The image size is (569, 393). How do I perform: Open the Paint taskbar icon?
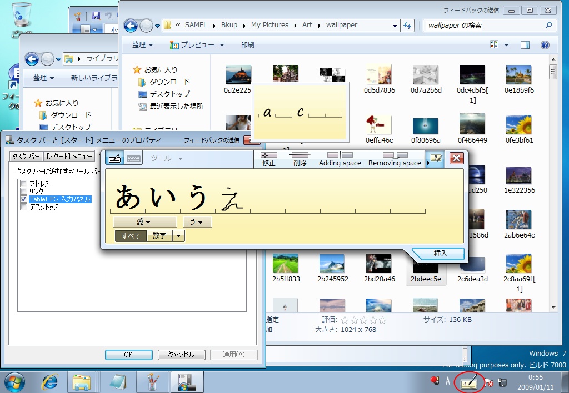tap(152, 382)
